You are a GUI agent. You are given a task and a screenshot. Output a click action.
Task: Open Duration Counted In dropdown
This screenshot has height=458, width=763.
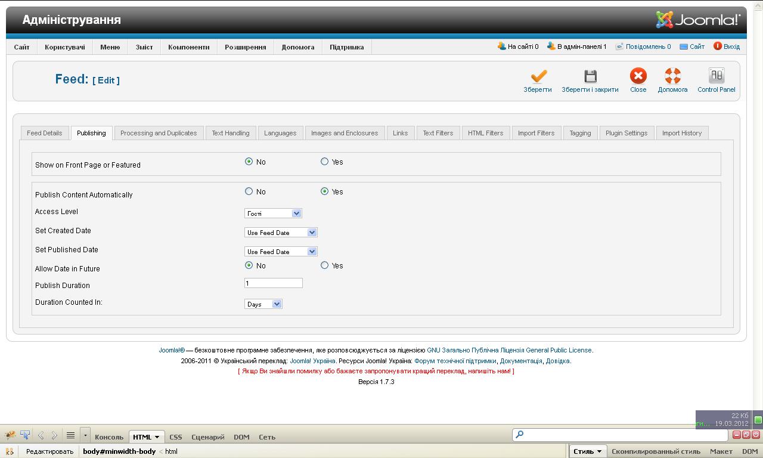coord(263,304)
